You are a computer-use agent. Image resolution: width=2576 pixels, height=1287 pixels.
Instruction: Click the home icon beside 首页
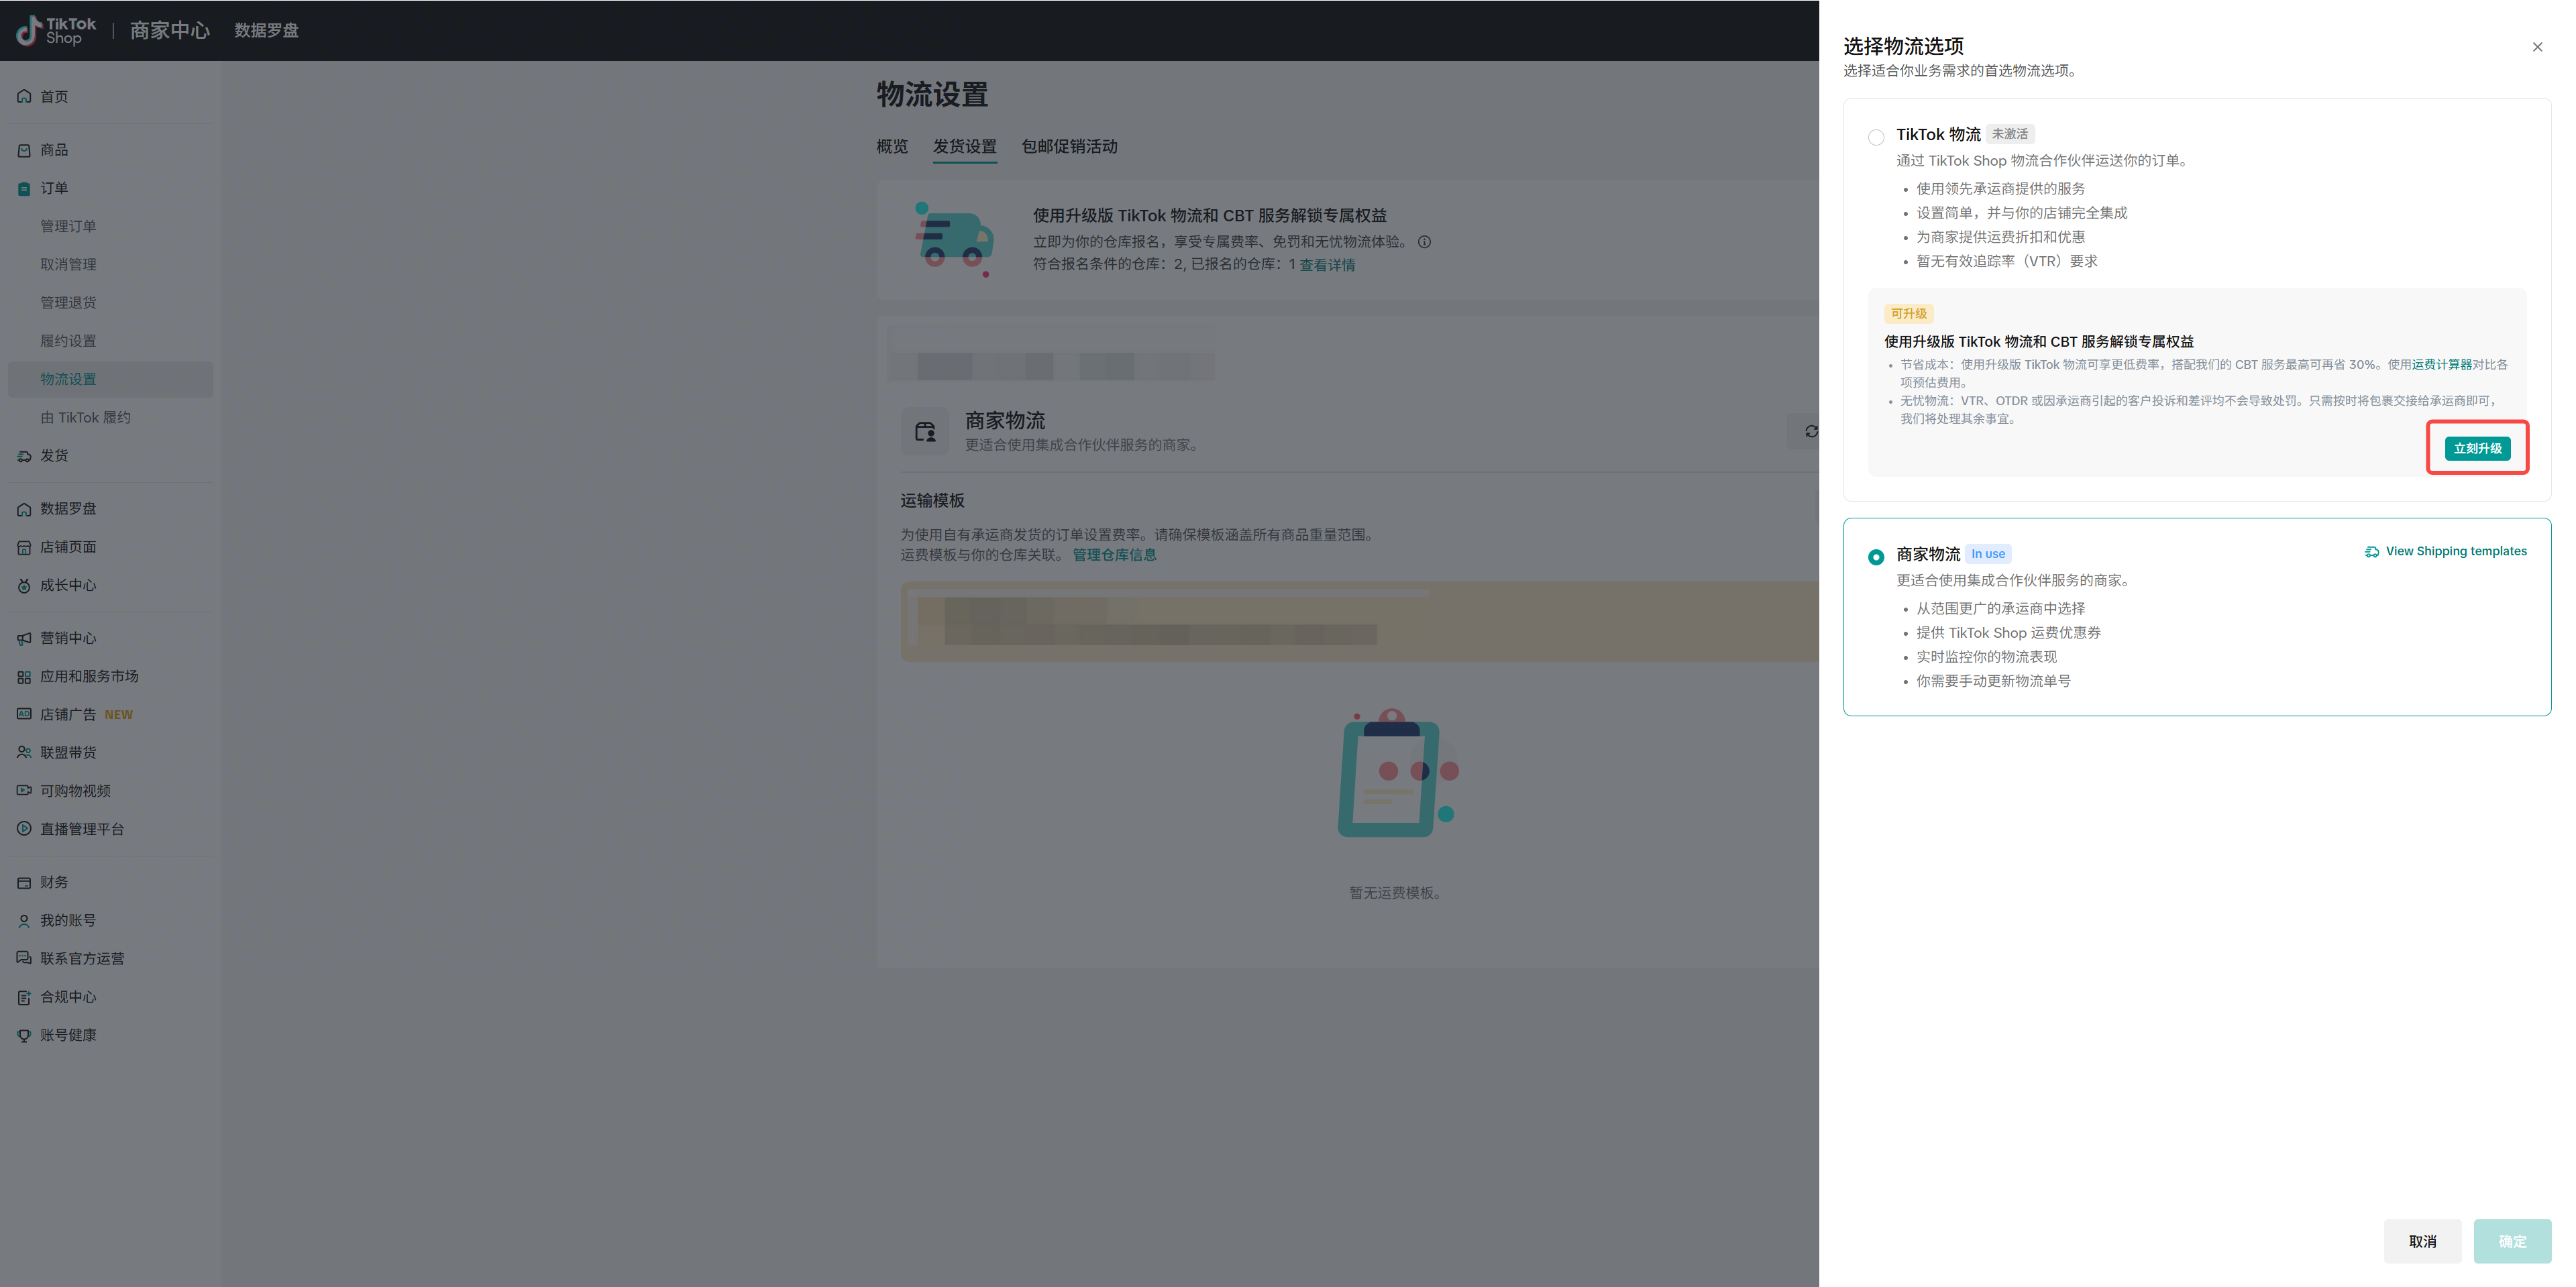(24, 97)
